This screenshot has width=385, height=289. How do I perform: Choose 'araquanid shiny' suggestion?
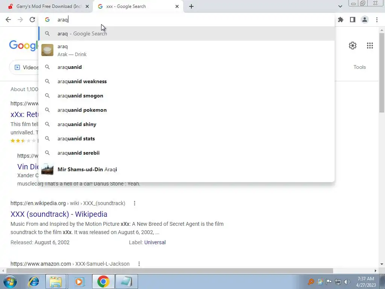[186, 124]
